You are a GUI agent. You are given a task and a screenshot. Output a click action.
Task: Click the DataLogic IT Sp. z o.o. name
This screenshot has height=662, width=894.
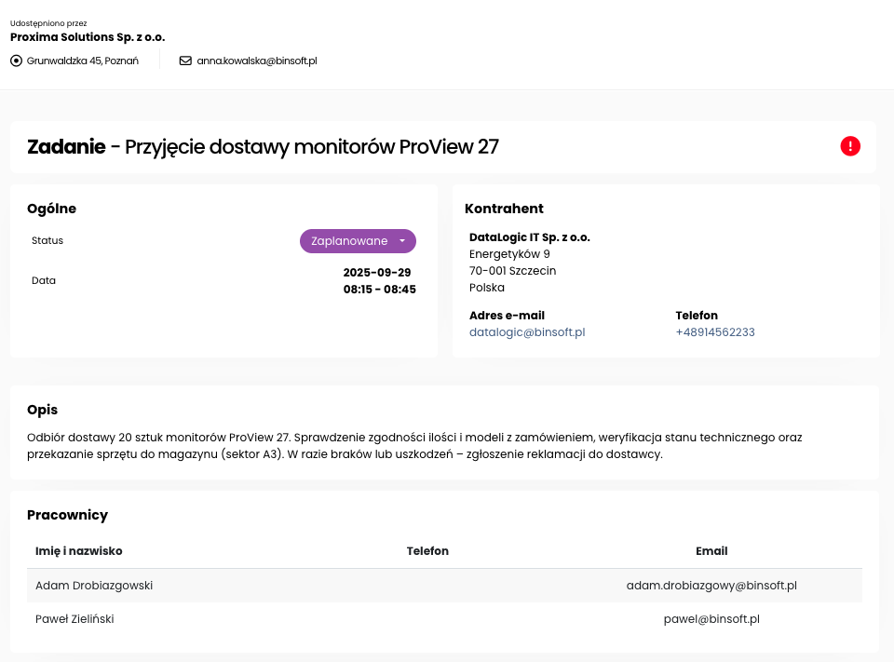tap(530, 237)
